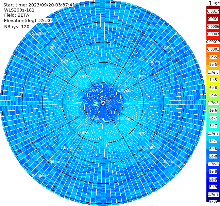Click the 0.001 colorbar tick label
Viewport: 220px width, 206px height.
[213, 19]
